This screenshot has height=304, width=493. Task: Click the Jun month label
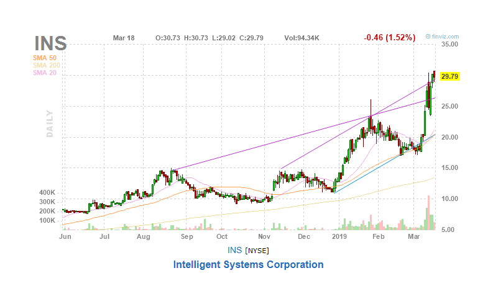(x=65, y=236)
